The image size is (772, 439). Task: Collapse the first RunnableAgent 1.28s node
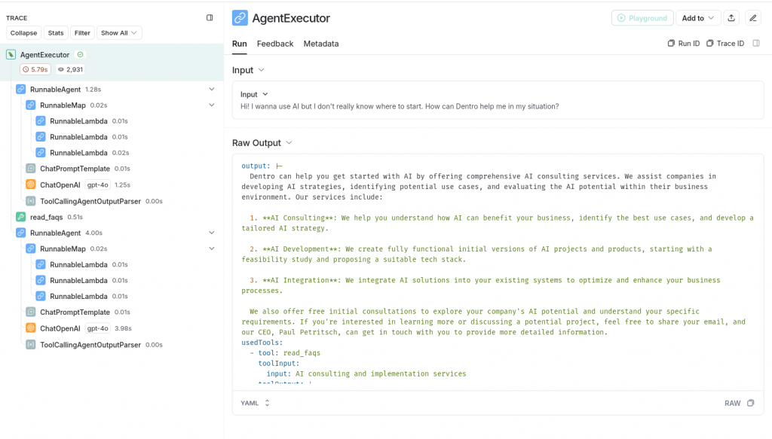(x=212, y=89)
